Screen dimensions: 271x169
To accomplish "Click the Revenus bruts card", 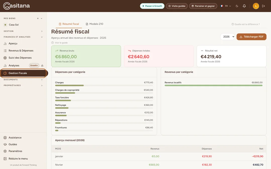I will 86,56.
